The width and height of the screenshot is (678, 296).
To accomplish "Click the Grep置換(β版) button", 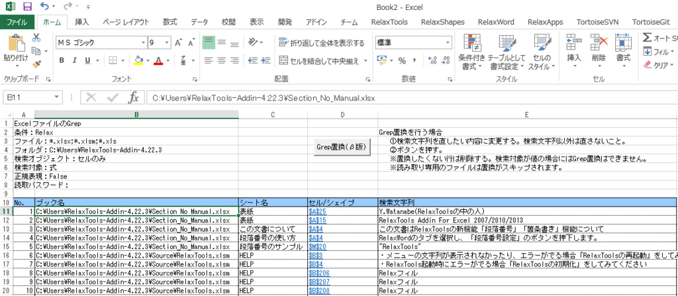I will pos(341,147).
